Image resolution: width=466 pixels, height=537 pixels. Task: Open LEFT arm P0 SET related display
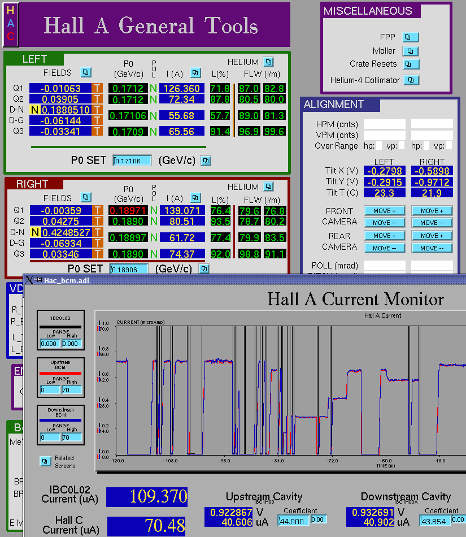pyautogui.click(x=206, y=161)
